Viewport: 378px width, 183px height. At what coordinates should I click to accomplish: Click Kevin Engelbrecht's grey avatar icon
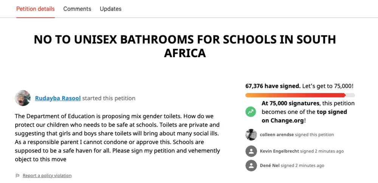tap(251, 151)
